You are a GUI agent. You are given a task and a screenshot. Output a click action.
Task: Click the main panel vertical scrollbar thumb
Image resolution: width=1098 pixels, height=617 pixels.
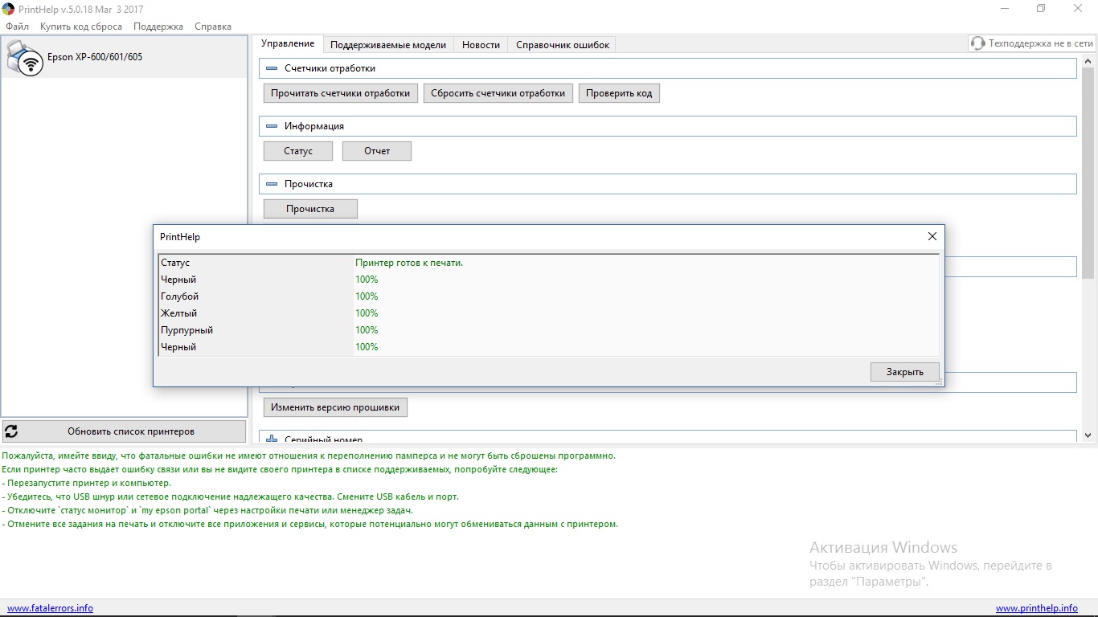coord(1088,174)
